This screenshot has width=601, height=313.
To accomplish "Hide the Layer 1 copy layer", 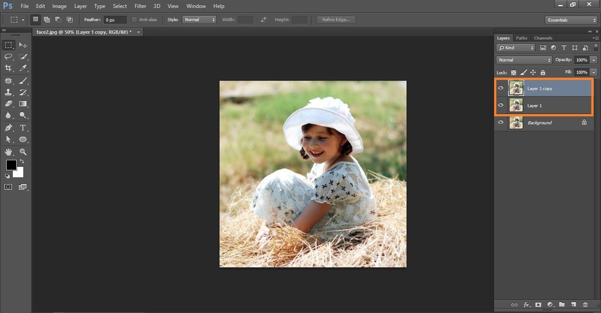I will 500,88.
